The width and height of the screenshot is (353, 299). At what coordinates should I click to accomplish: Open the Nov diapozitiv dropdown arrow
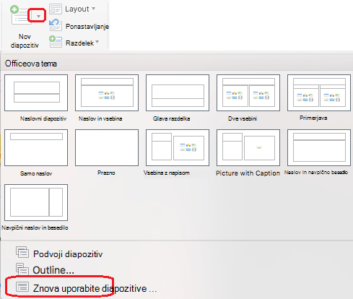(x=38, y=17)
